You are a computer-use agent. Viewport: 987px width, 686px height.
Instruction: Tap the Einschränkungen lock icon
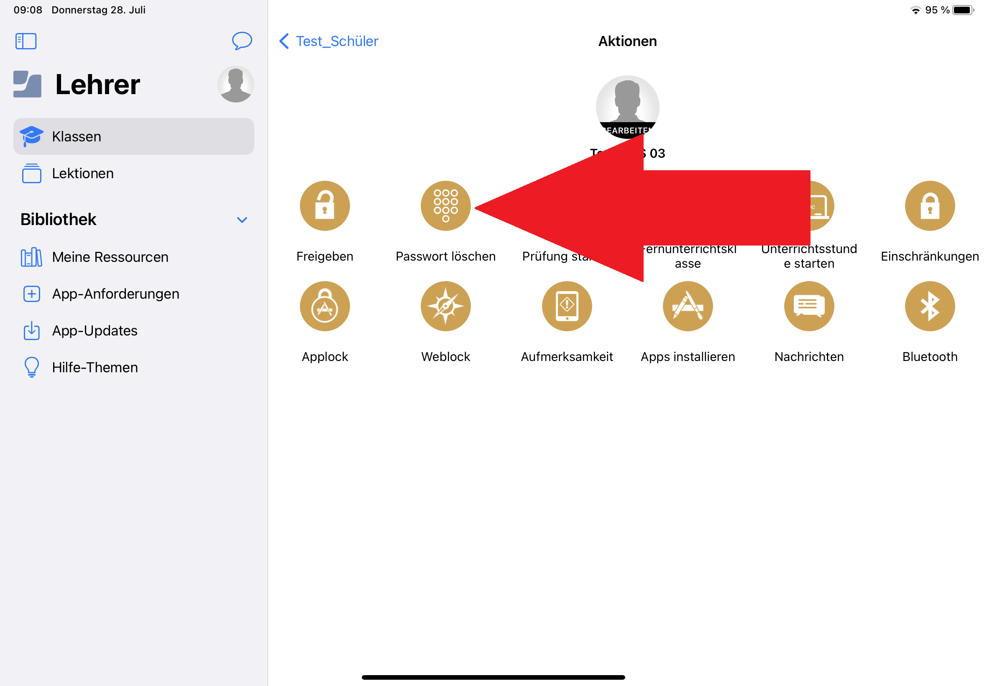(930, 206)
